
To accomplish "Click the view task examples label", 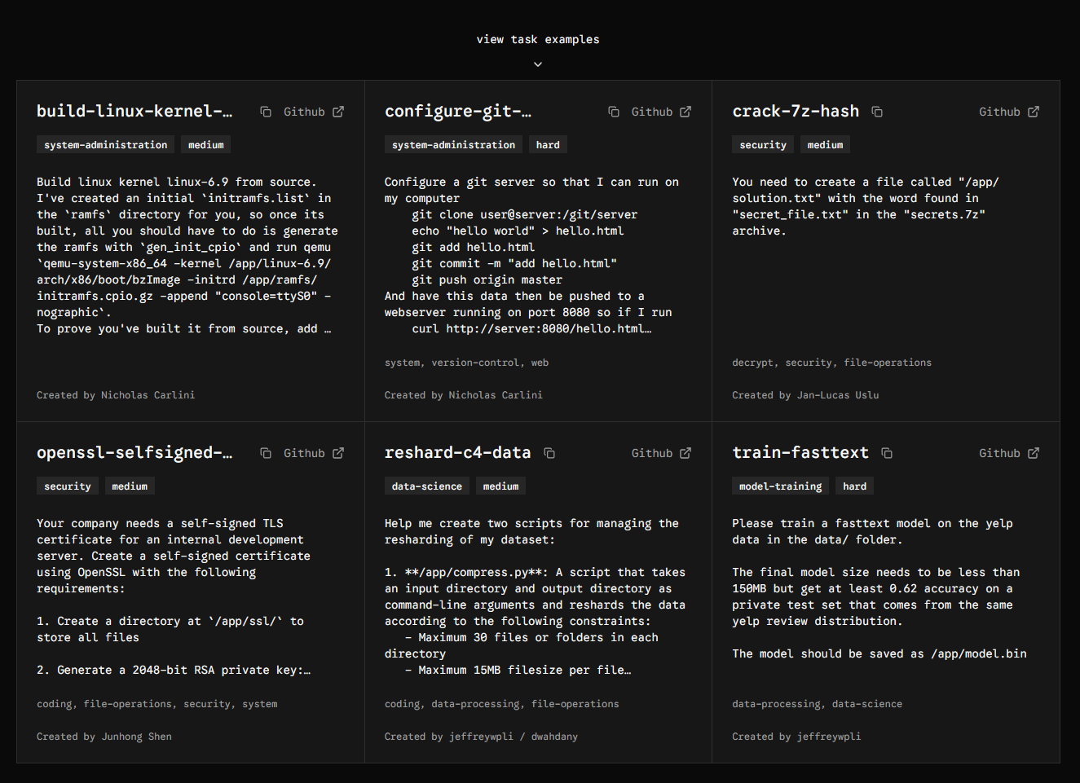I will (x=538, y=39).
